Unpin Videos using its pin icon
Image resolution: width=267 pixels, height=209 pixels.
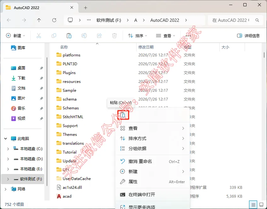pyautogui.click(x=41, y=119)
